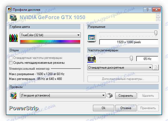Click the Макс.разрешение 1600 x 1200 text
168x121 pixels.
coord(37,74)
